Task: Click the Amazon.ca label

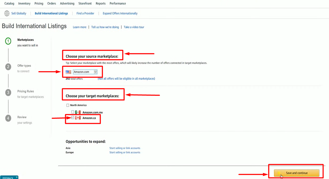Action: pyautogui.click(x=89, y=118)
